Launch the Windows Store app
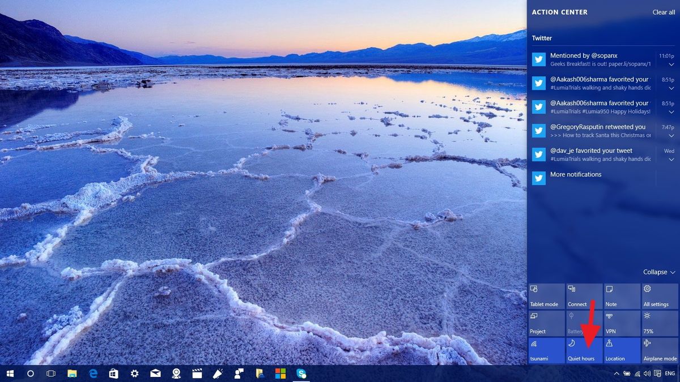The image size is (680, 382). click(113, 374)
